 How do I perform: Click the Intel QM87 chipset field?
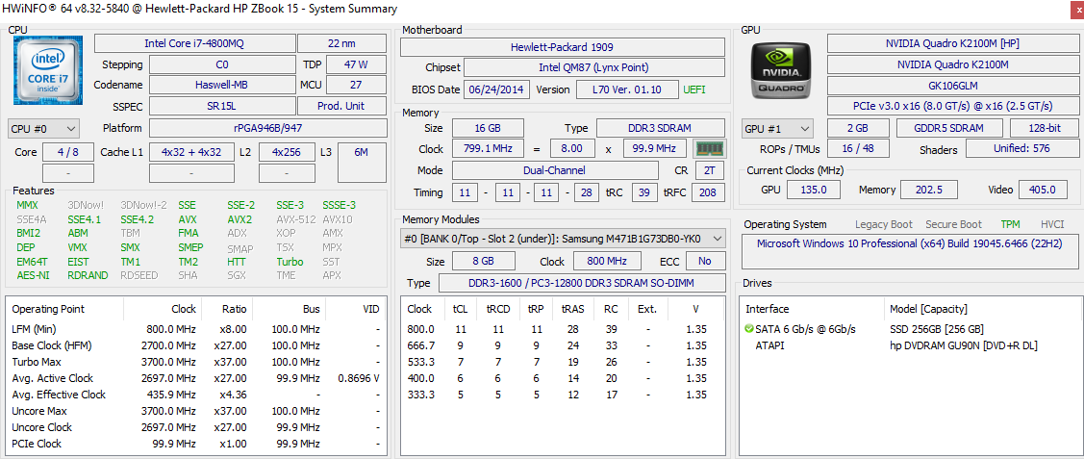click(x=593, y=68)
